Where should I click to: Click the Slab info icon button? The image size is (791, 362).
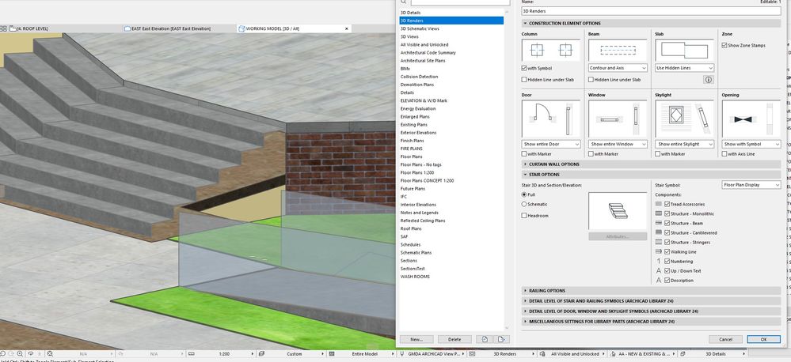[708, 80]
